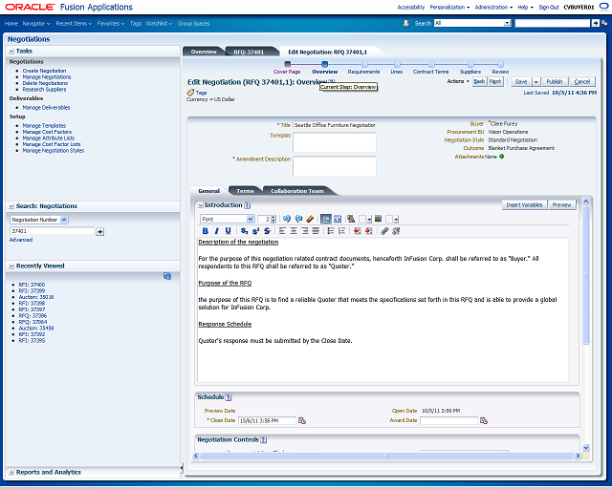
Task: Align text right in editor
Action: [305, 231]
